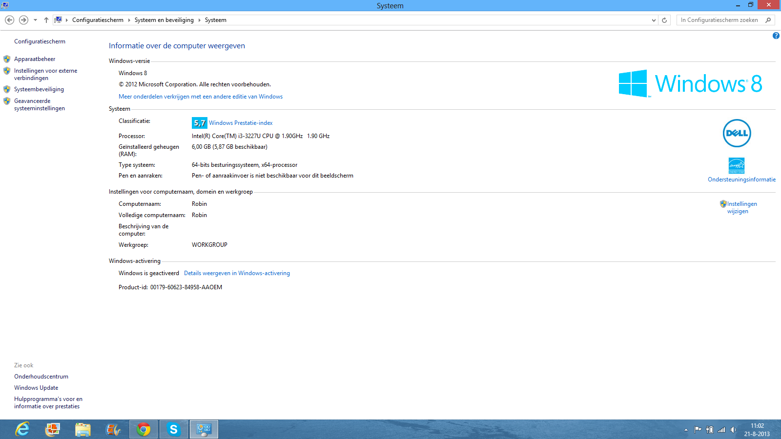Open Help with question mark icon
Viewport: 781px width, 439px height.
click(x=776, y=36)
